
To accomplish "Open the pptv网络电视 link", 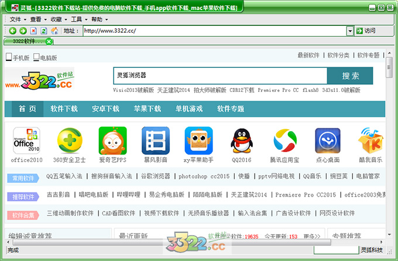I will click(276, 176).
